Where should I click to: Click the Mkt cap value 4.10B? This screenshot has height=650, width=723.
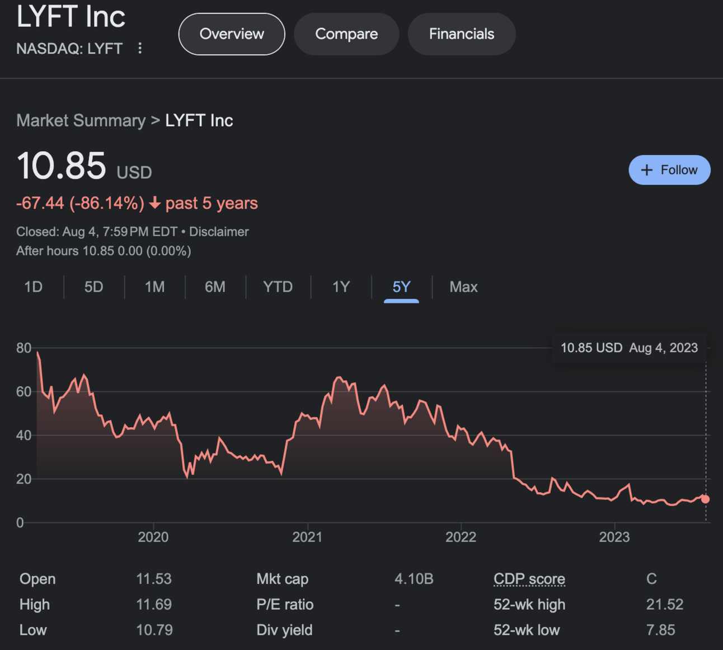[x=414, y=579]
